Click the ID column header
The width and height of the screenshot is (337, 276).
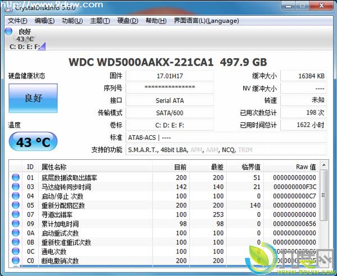click(30, 167)
